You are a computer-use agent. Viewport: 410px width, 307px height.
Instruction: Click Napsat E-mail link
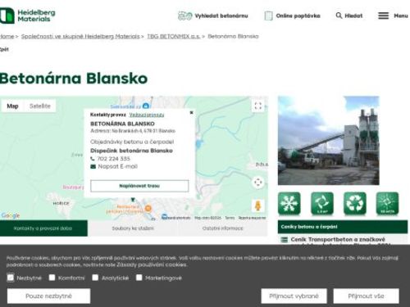pos(118,166)
